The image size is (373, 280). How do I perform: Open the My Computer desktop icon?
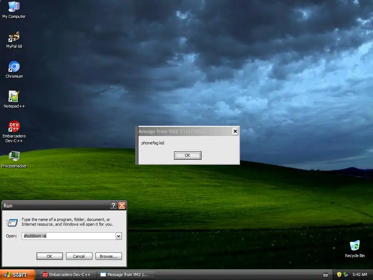point(14,9)
